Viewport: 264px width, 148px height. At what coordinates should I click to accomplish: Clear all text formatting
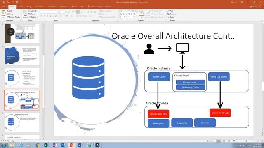coord(73,12)
